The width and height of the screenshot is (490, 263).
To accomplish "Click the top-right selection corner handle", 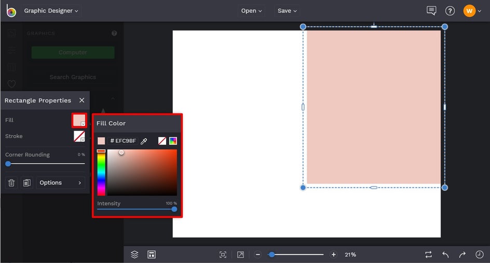I will (x=445, y=27).
